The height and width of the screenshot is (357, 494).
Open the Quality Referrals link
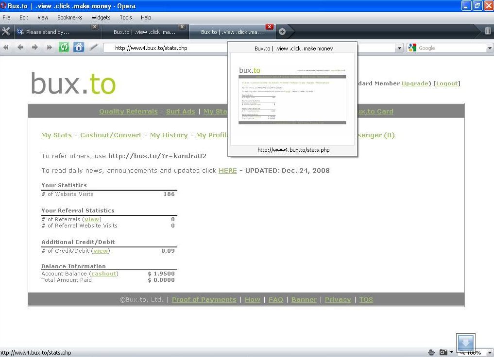click(x=128, y=112)
